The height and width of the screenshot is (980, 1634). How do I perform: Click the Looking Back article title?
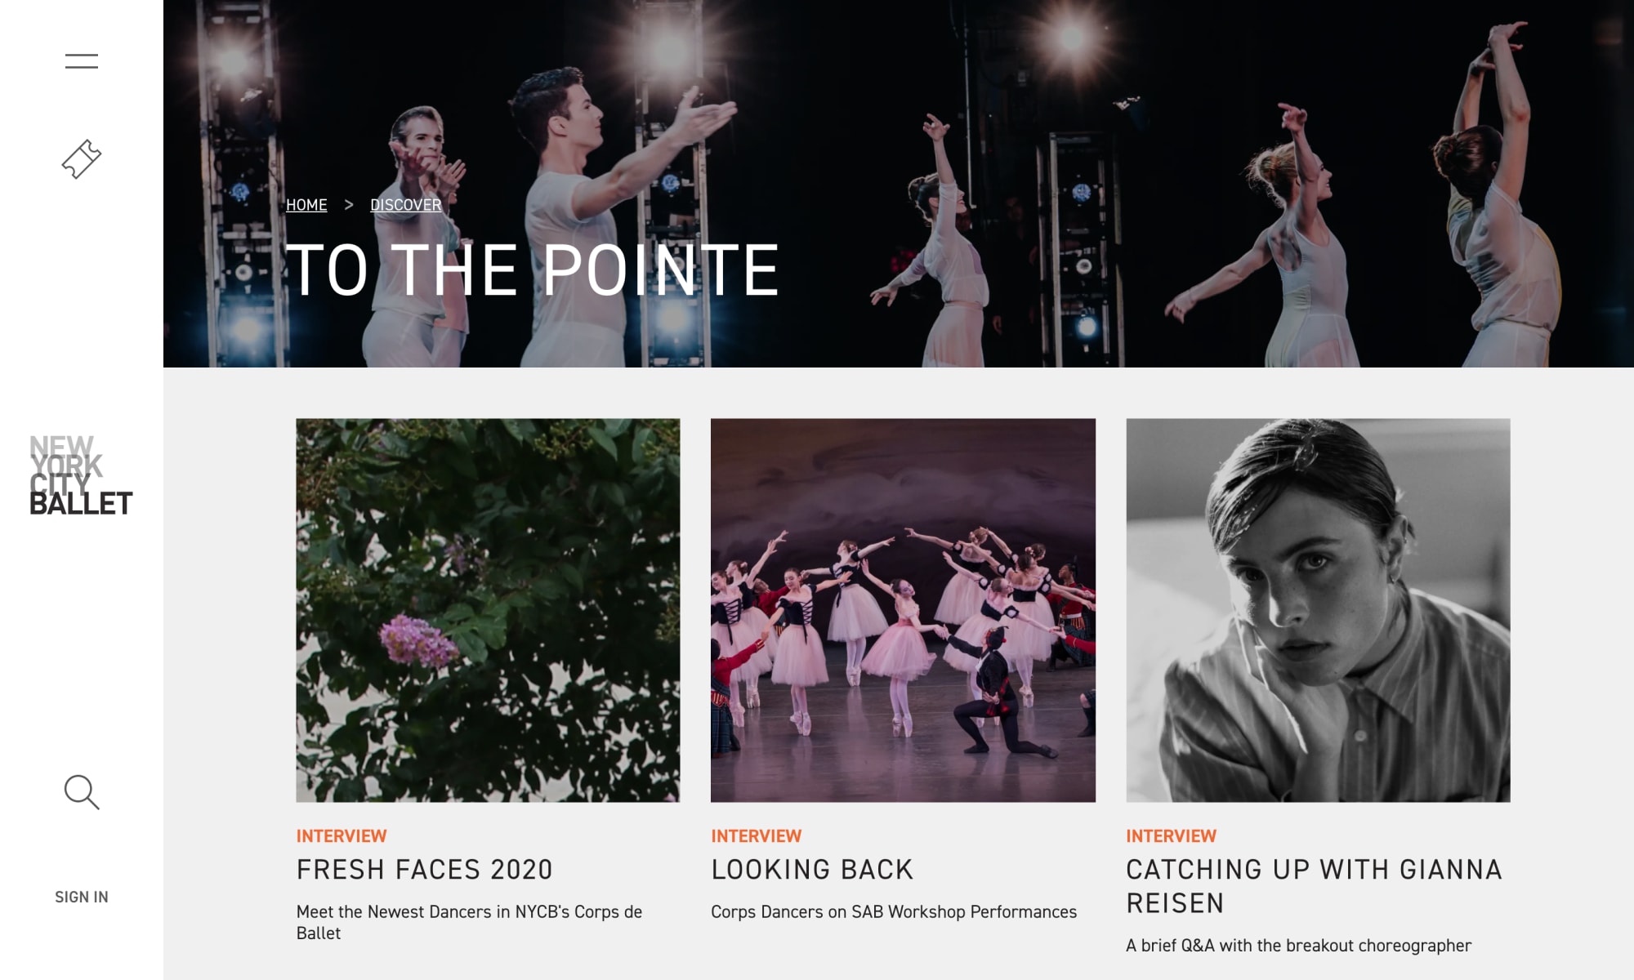[812, 870]
